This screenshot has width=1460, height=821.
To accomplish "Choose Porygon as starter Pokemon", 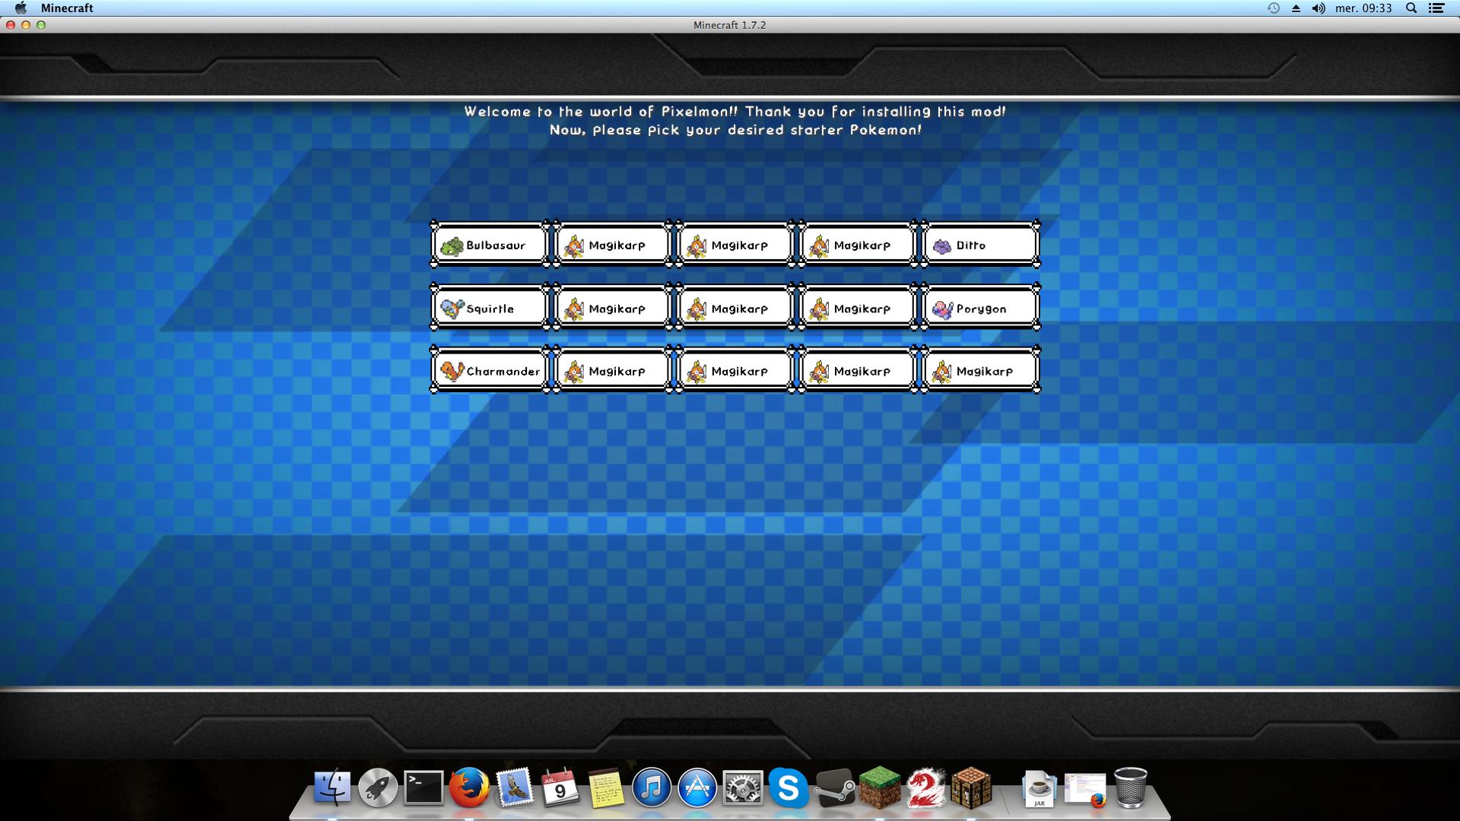I will 980,308.
